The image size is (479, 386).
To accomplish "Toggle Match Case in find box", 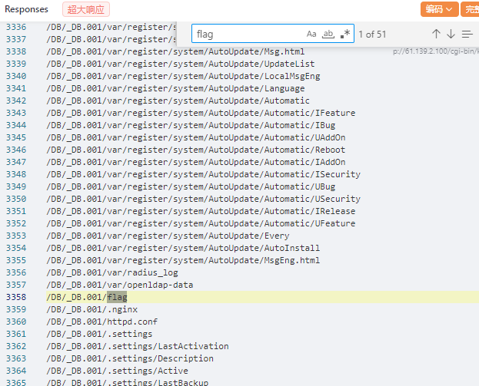I will point(311,34).
